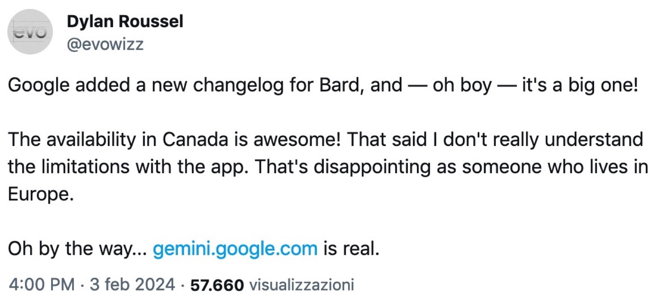Viewport: 656px width, 297px height.
Task: Click the word disappointing in the tweet
Action: (x=372, y=167)
